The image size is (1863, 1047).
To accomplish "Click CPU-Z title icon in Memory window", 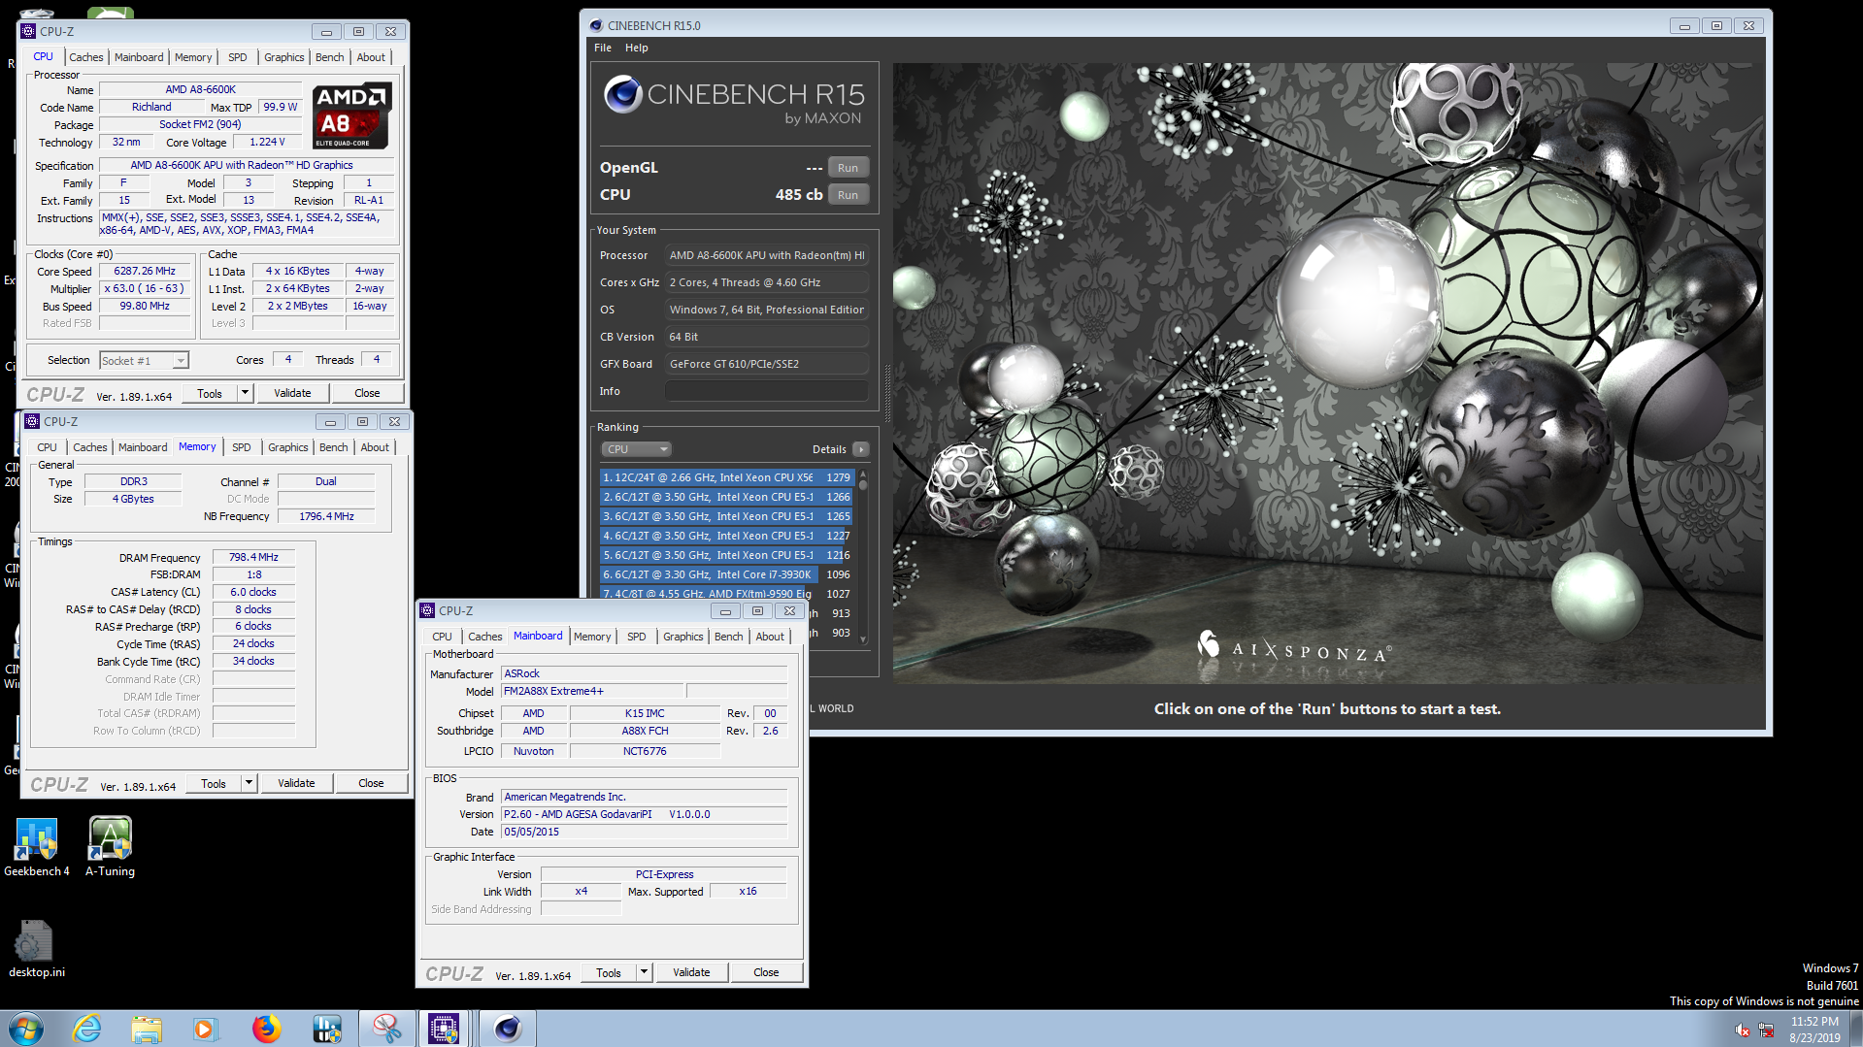I will 32,421.
